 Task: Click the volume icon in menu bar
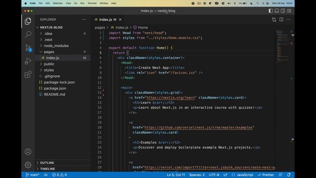click(x=229, y=3)
